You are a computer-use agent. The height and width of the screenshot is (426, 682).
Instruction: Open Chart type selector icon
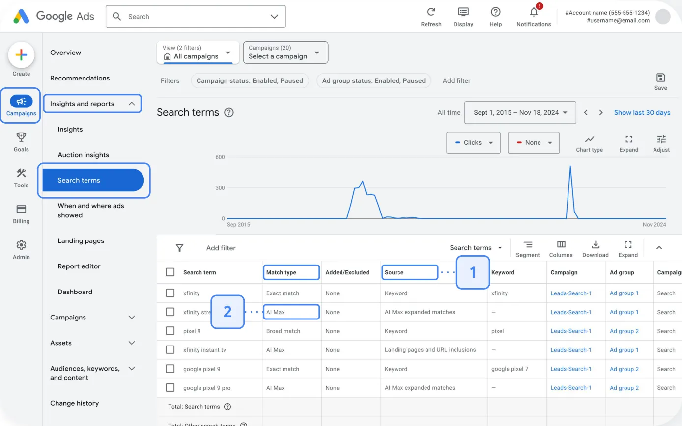[590, 139]
